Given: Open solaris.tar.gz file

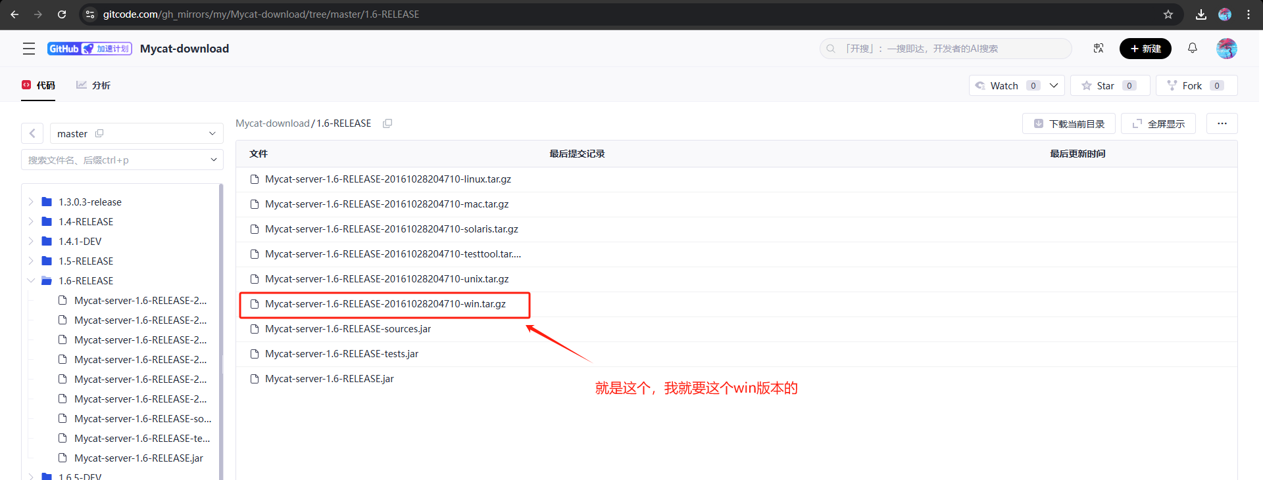Looking at the screenshot, I should tap(391, 229).
